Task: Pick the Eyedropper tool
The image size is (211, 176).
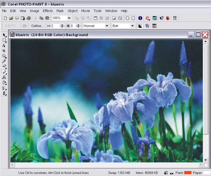Action: 4,61
